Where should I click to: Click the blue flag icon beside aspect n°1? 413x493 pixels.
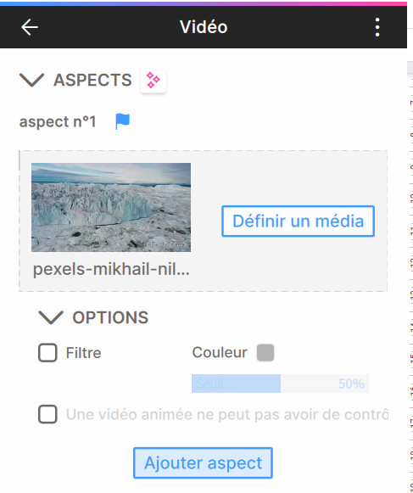click(x=122, y=121)
